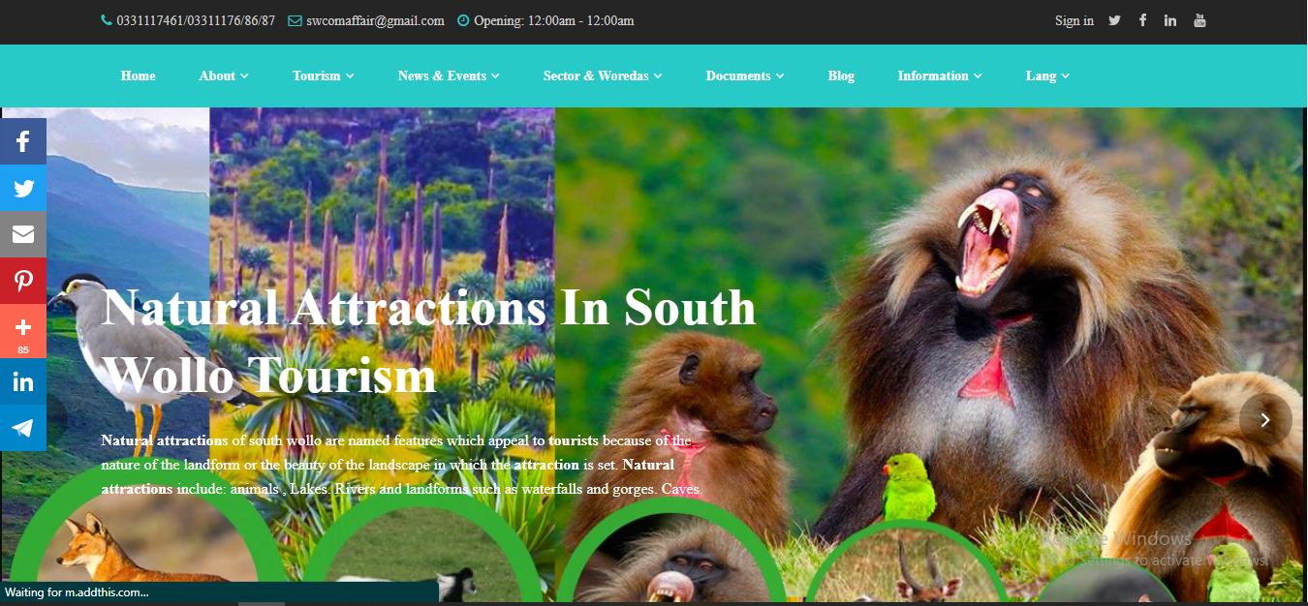Share page via Facebook sidebar icon

click(x=23, y=142)
